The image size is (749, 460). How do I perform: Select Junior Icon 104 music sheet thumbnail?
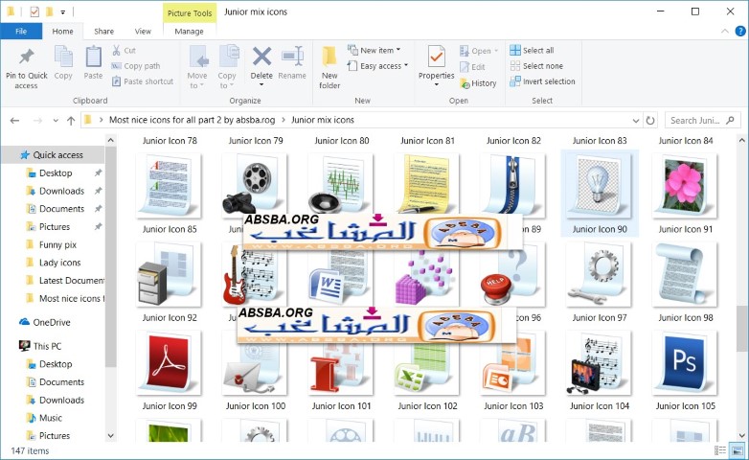pyautogui.click(x=600, y=363)
